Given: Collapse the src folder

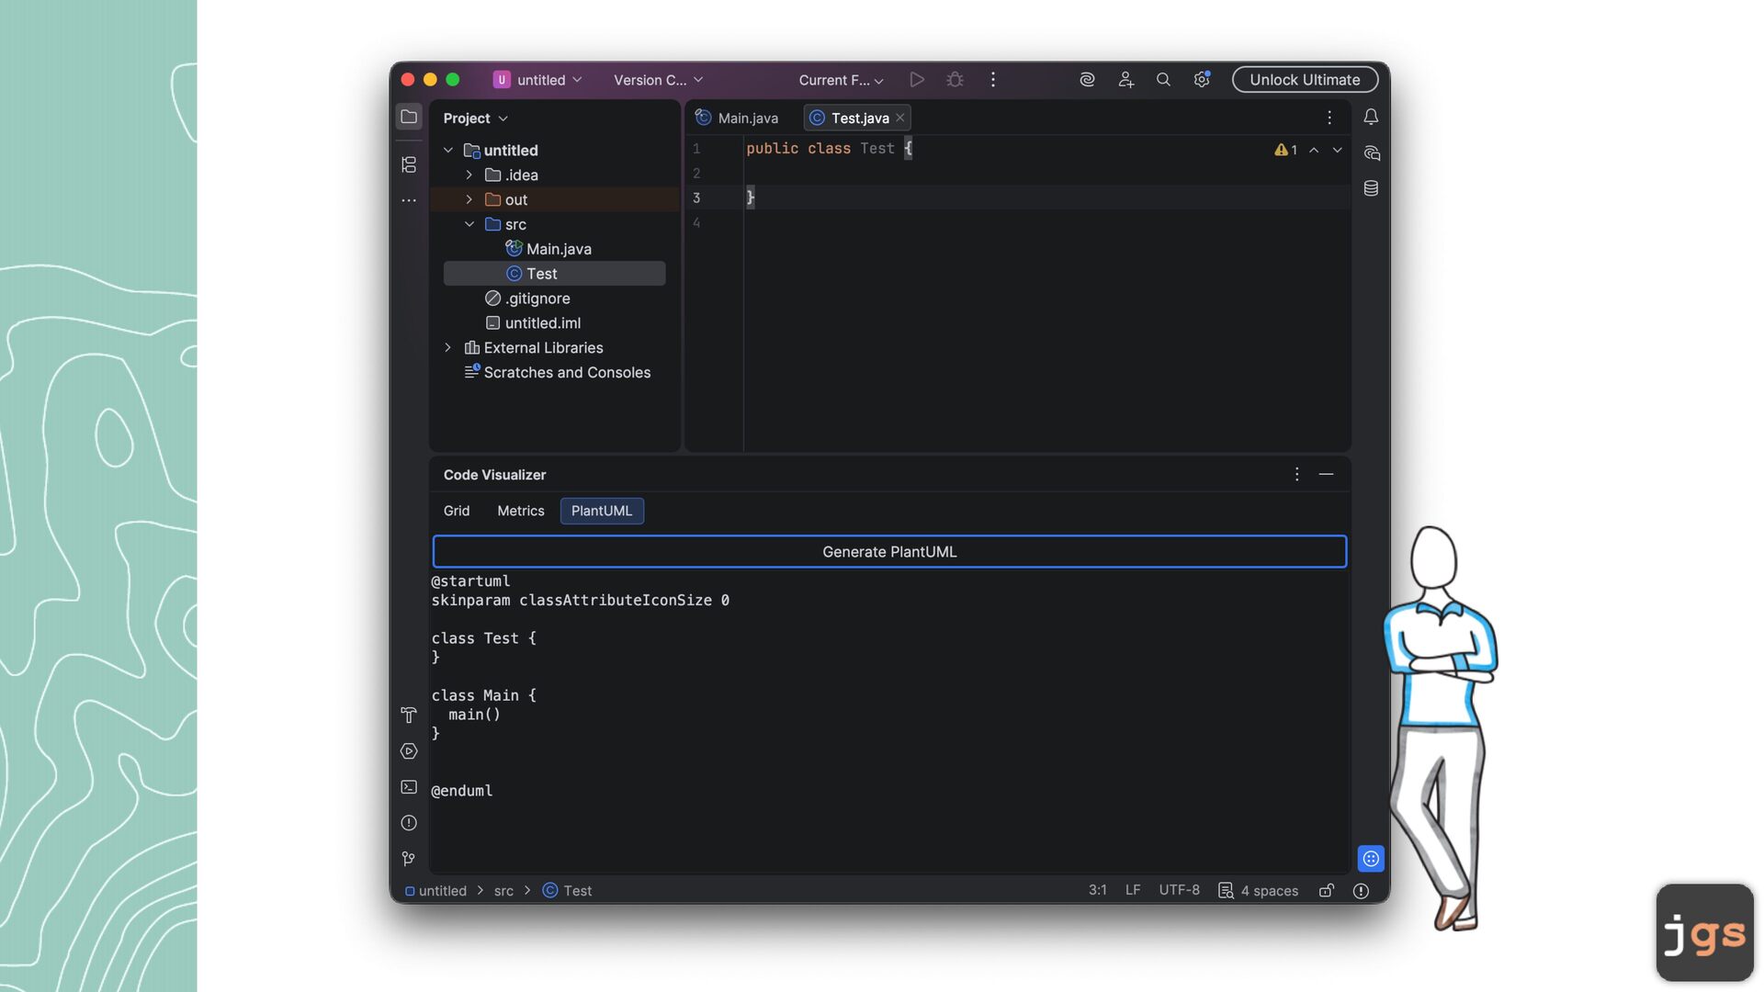Looking at the screenshot, I should (469, 224).
